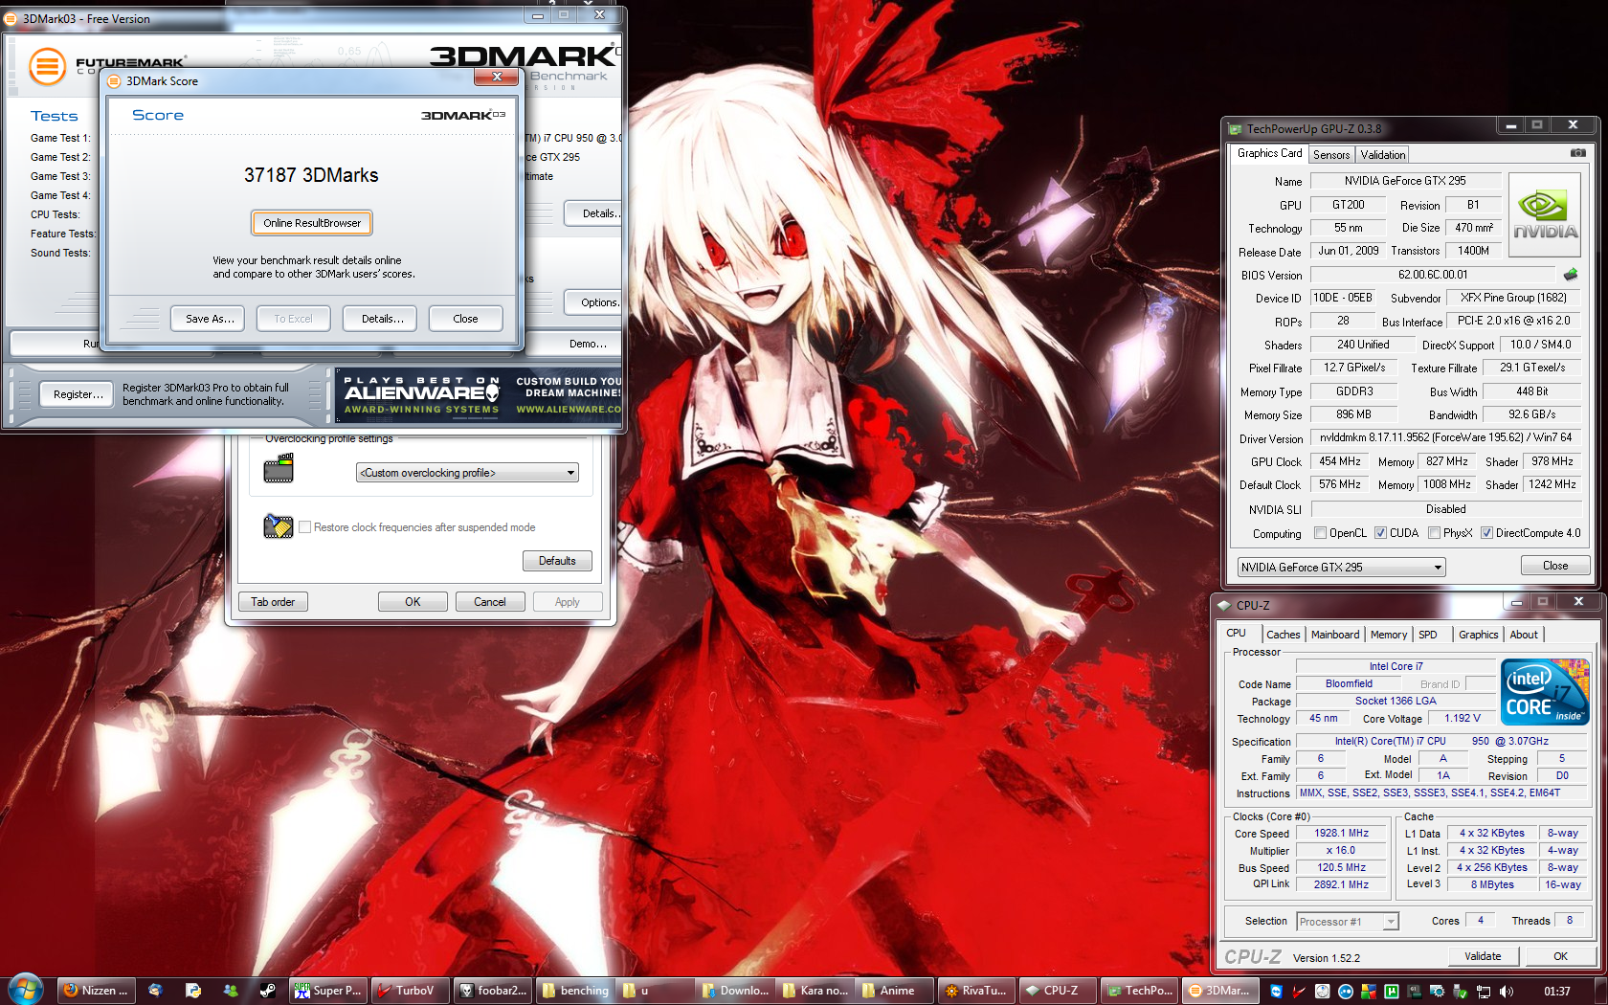Open the Windows Start orb

click(x=26, y=990)
